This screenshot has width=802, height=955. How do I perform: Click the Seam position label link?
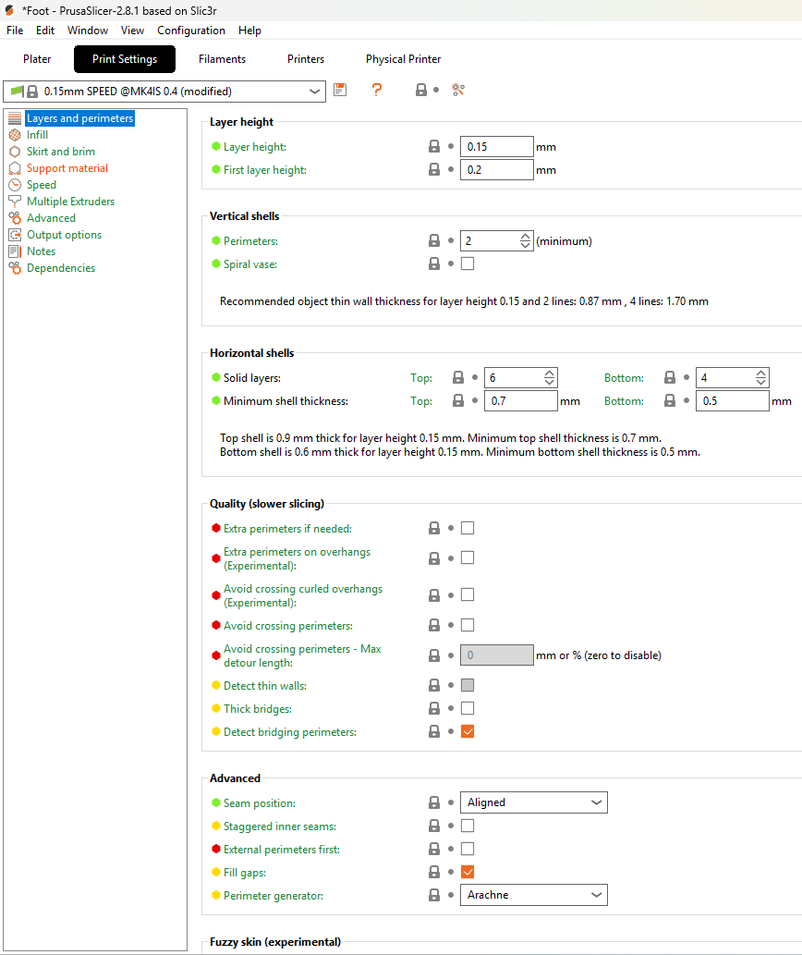point(260,803)
